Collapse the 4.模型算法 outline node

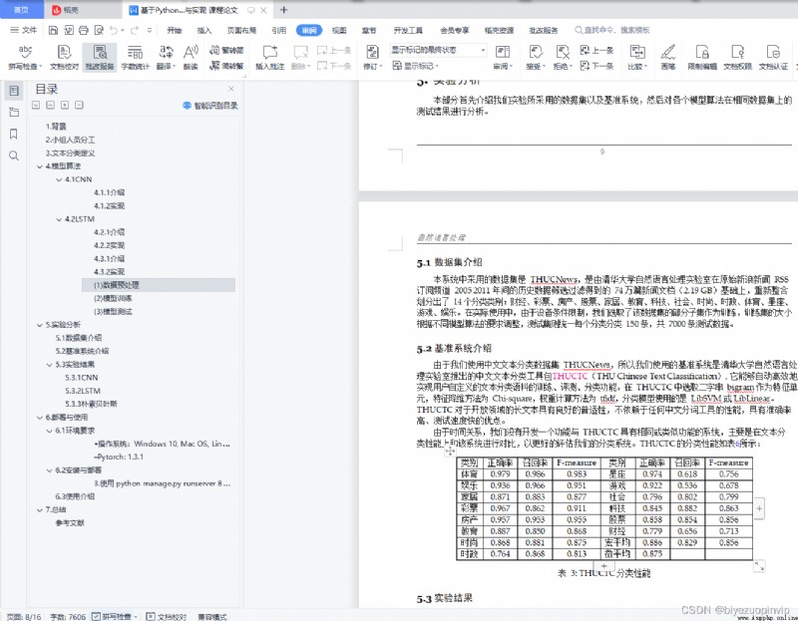tap(40, 166)
